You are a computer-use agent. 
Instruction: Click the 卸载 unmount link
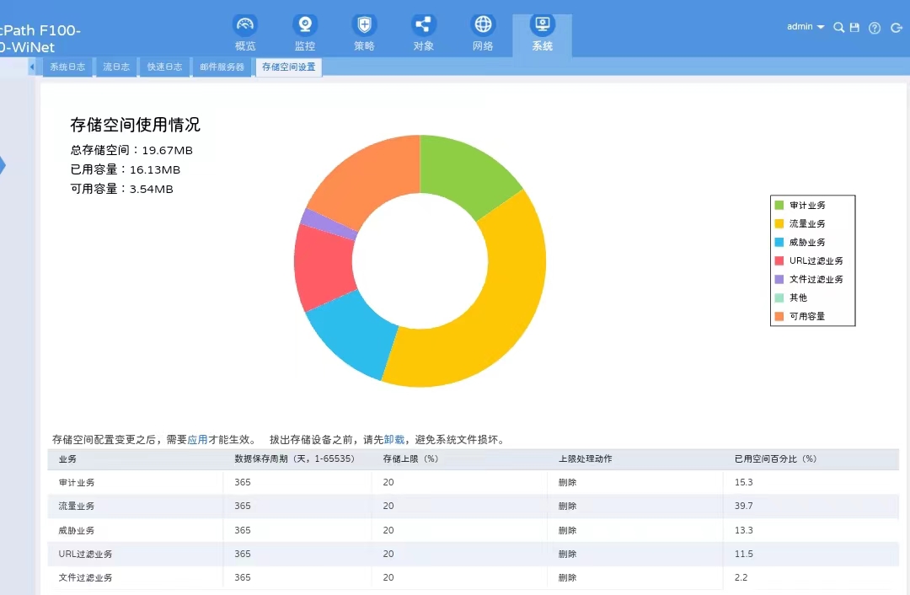click(x=393, y=439)
